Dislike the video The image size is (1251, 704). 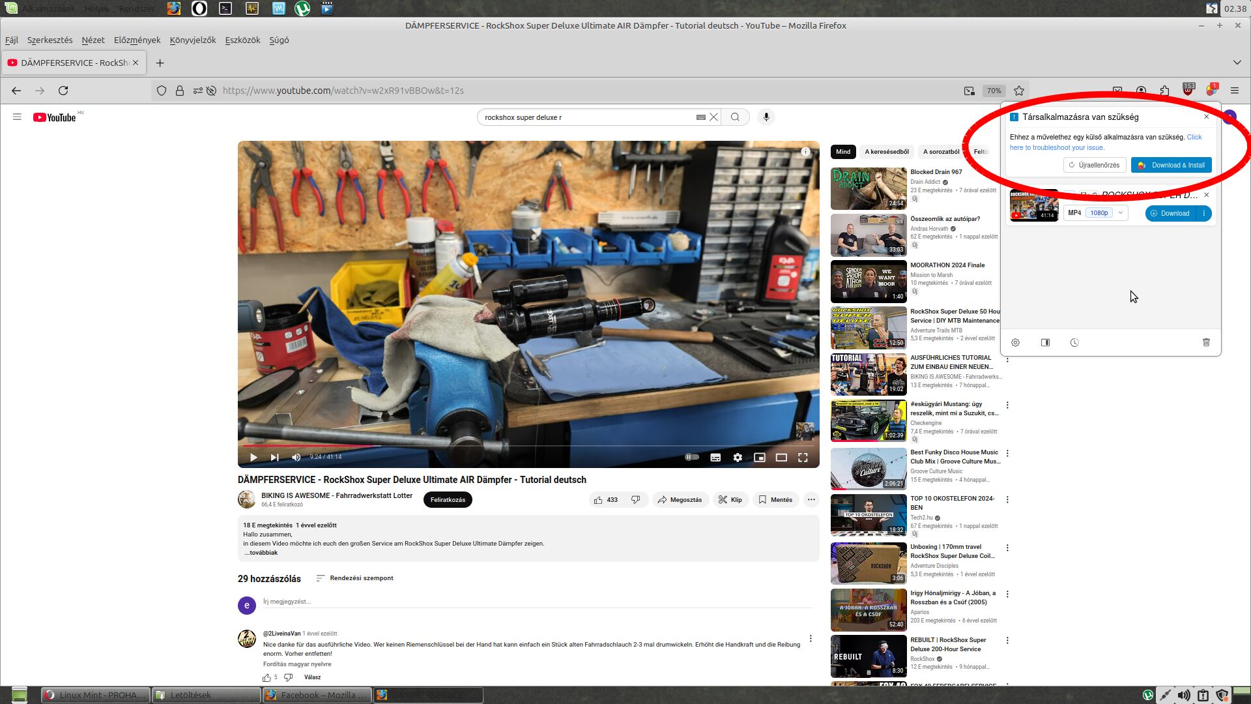coord(635,500)
